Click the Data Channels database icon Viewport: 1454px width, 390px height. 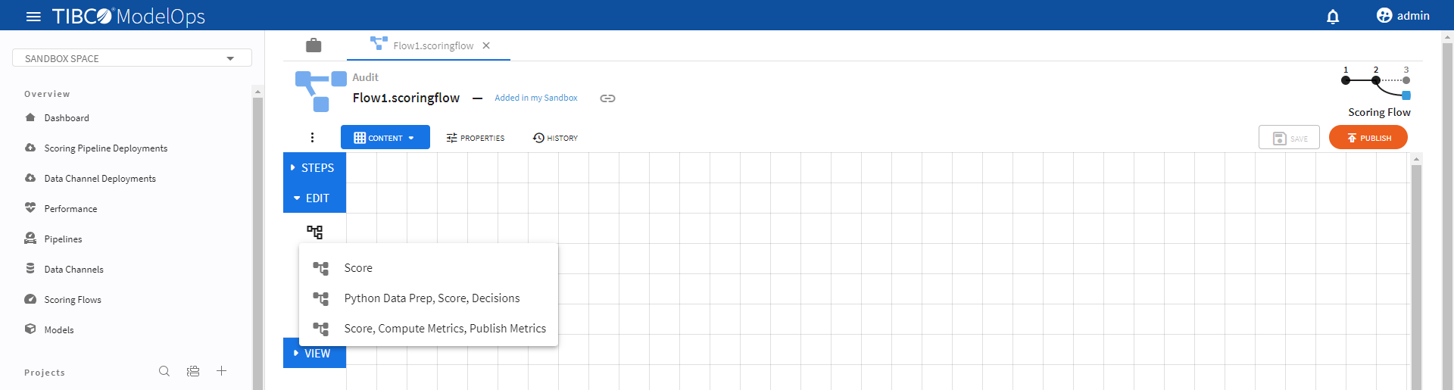pyautogui.click(x=30, y=268)
